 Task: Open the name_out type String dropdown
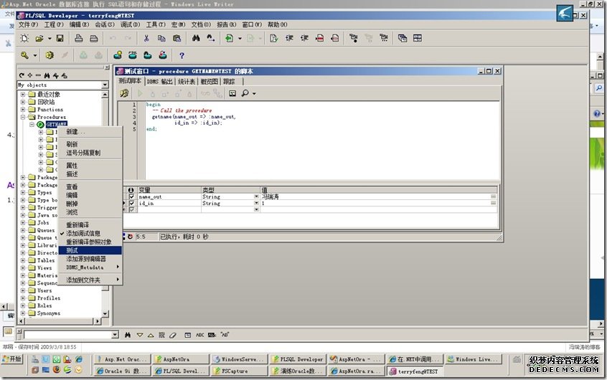tap(256, 196)
